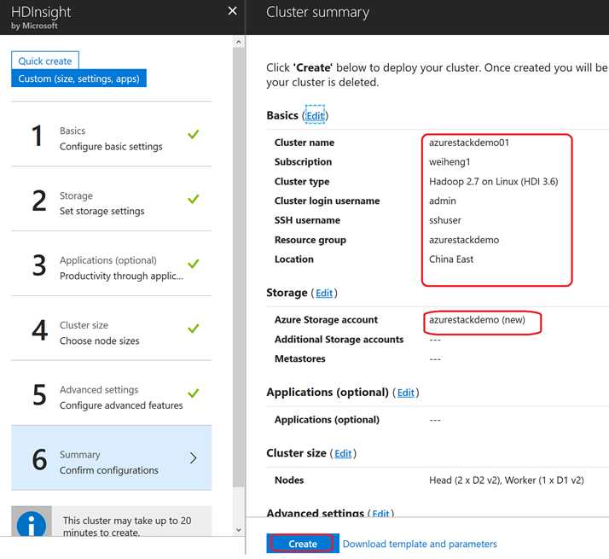Click the green checkmark beside Applications step
609x559 pixels.
(193, 264)
